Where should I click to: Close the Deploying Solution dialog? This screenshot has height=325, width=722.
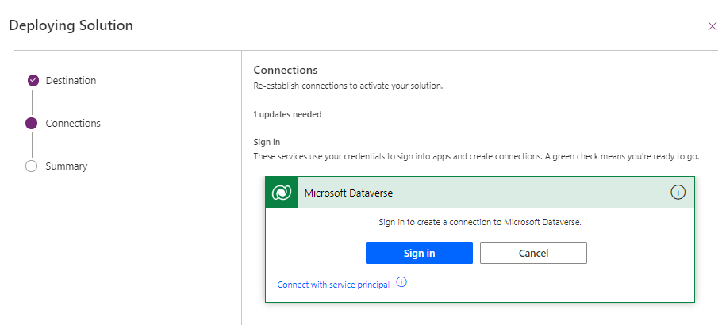click(x=712, y=26)
